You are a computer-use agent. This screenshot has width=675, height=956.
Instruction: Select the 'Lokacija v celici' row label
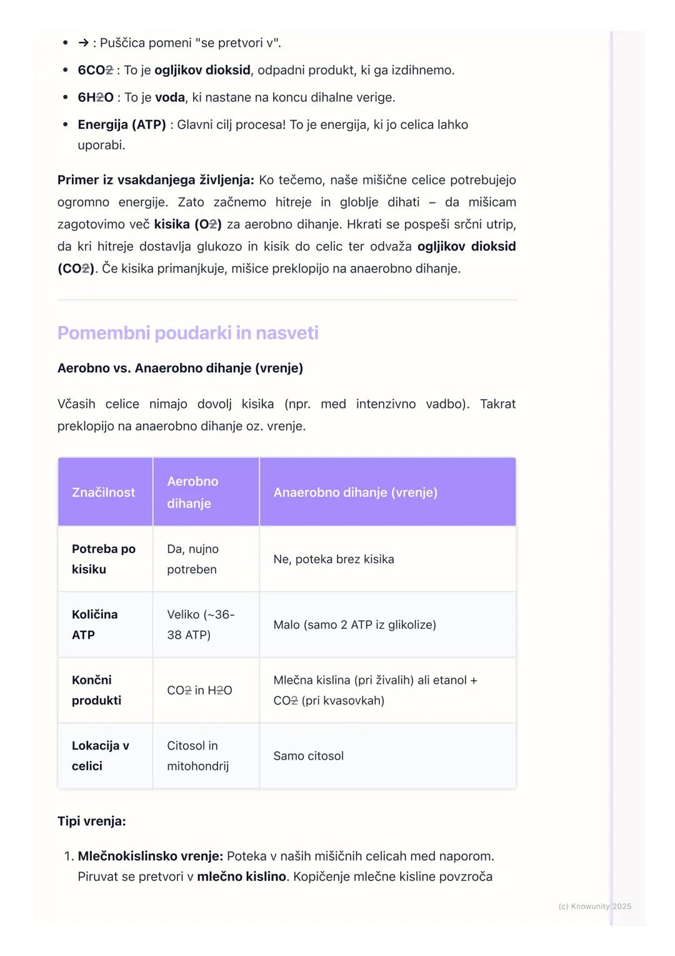(x=100, y=756)
